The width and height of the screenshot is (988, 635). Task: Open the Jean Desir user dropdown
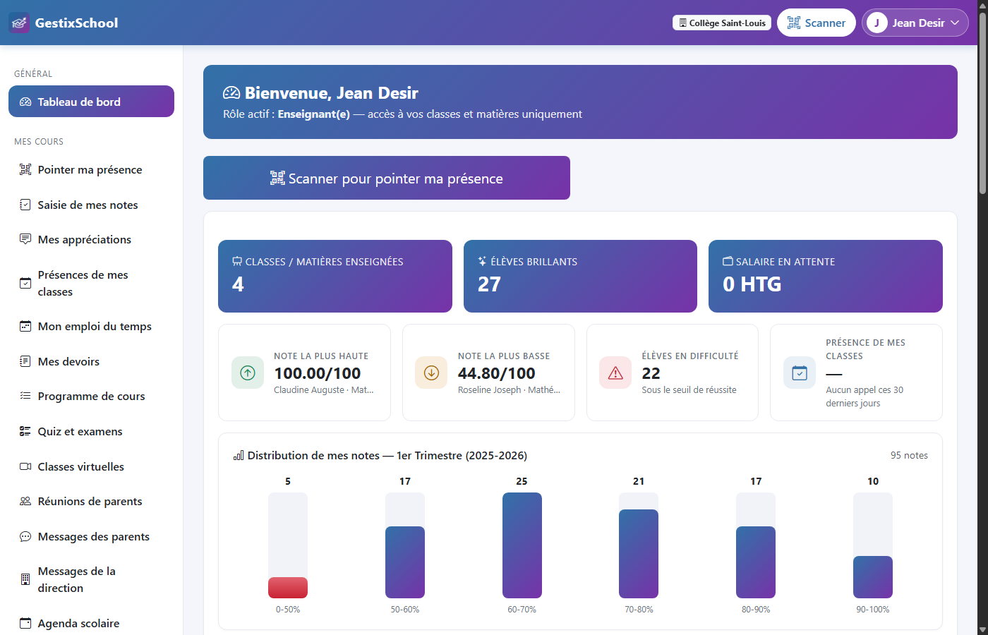(915, 23)
